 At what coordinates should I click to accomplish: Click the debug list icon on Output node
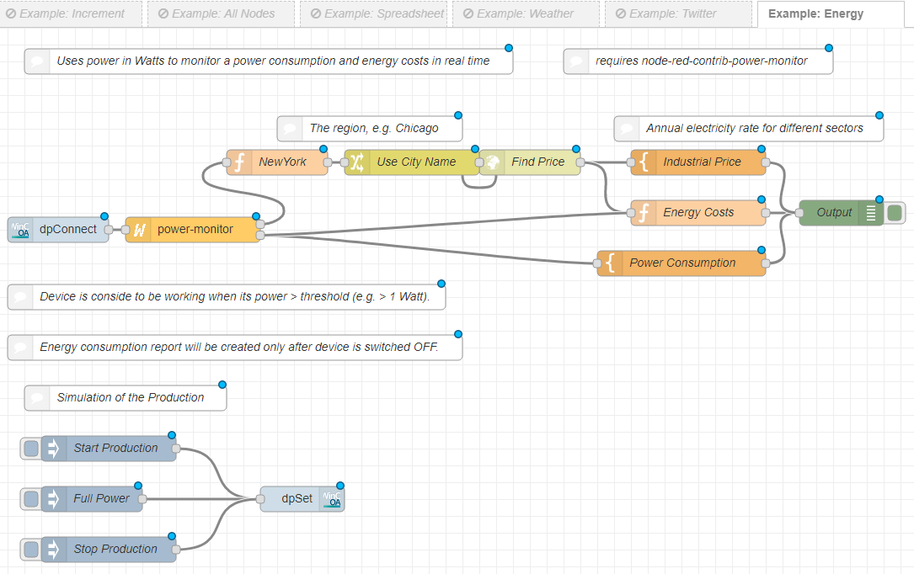point(871,212)
